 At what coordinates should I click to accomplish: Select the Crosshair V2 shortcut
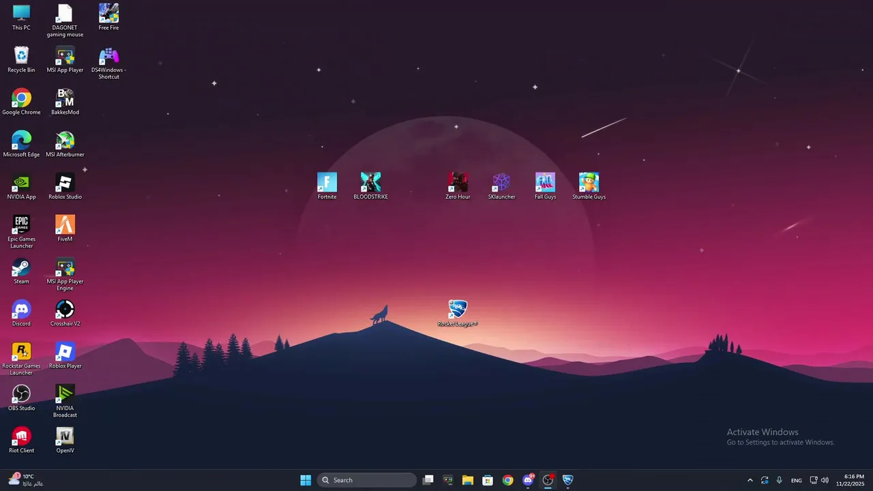coord(65,314)
